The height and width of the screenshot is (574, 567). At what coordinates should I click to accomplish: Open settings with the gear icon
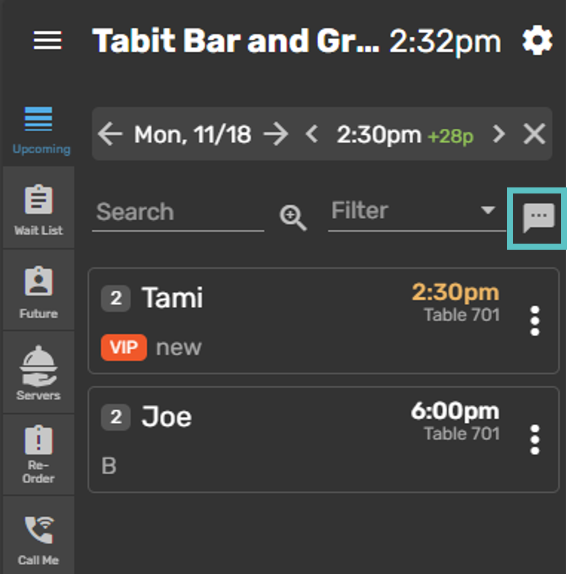[x=537, y=41]
